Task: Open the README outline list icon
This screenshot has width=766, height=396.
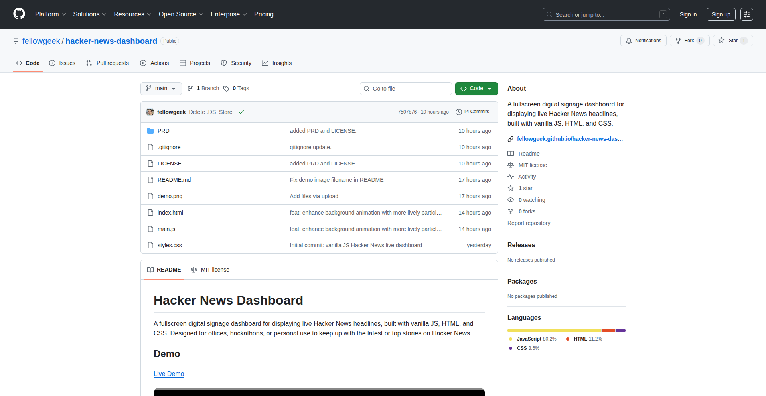Action: (487, 270)
